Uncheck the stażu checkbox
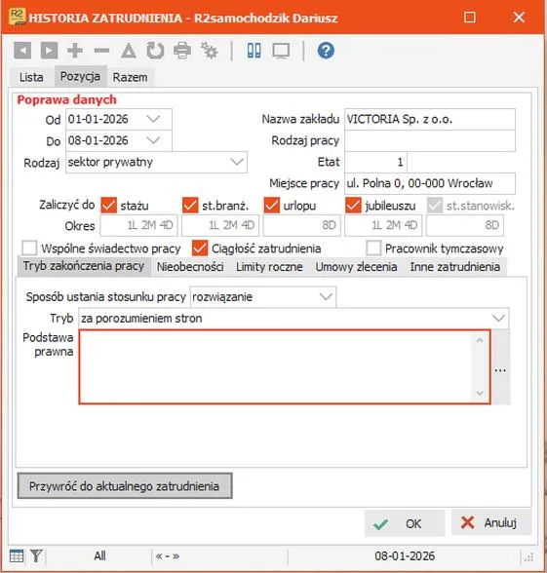Screen dimensions: 547x573 (x=108, y=206)
